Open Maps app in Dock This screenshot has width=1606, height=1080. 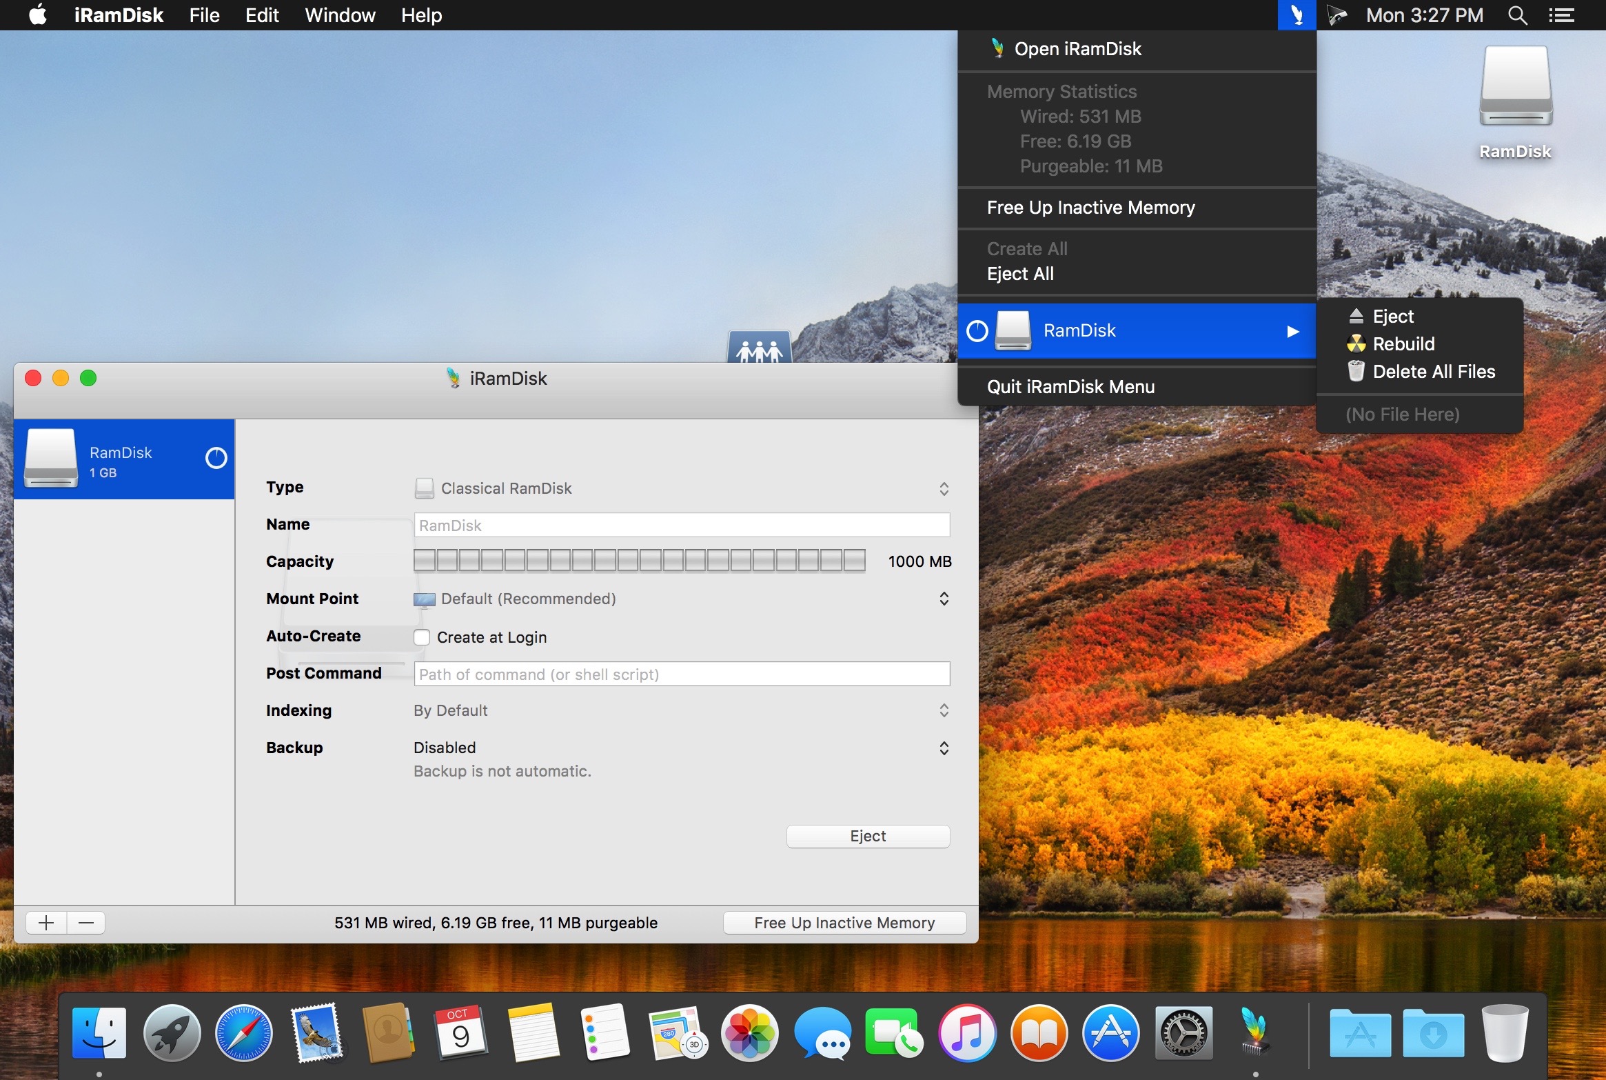click(678, 1032)
